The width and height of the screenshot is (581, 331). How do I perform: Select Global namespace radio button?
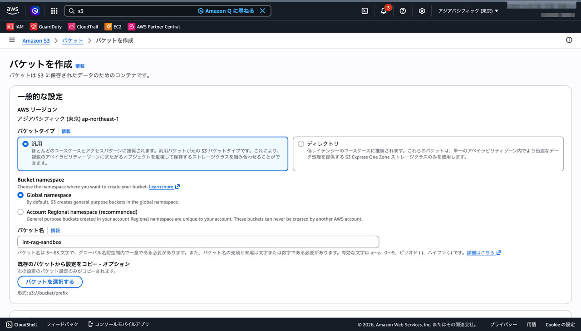[x=20, y=195]
